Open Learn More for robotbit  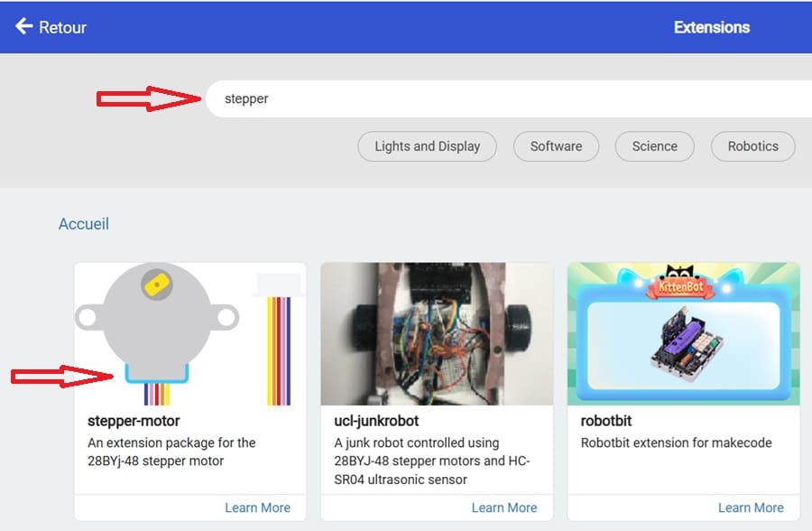(x=750, y=508)
